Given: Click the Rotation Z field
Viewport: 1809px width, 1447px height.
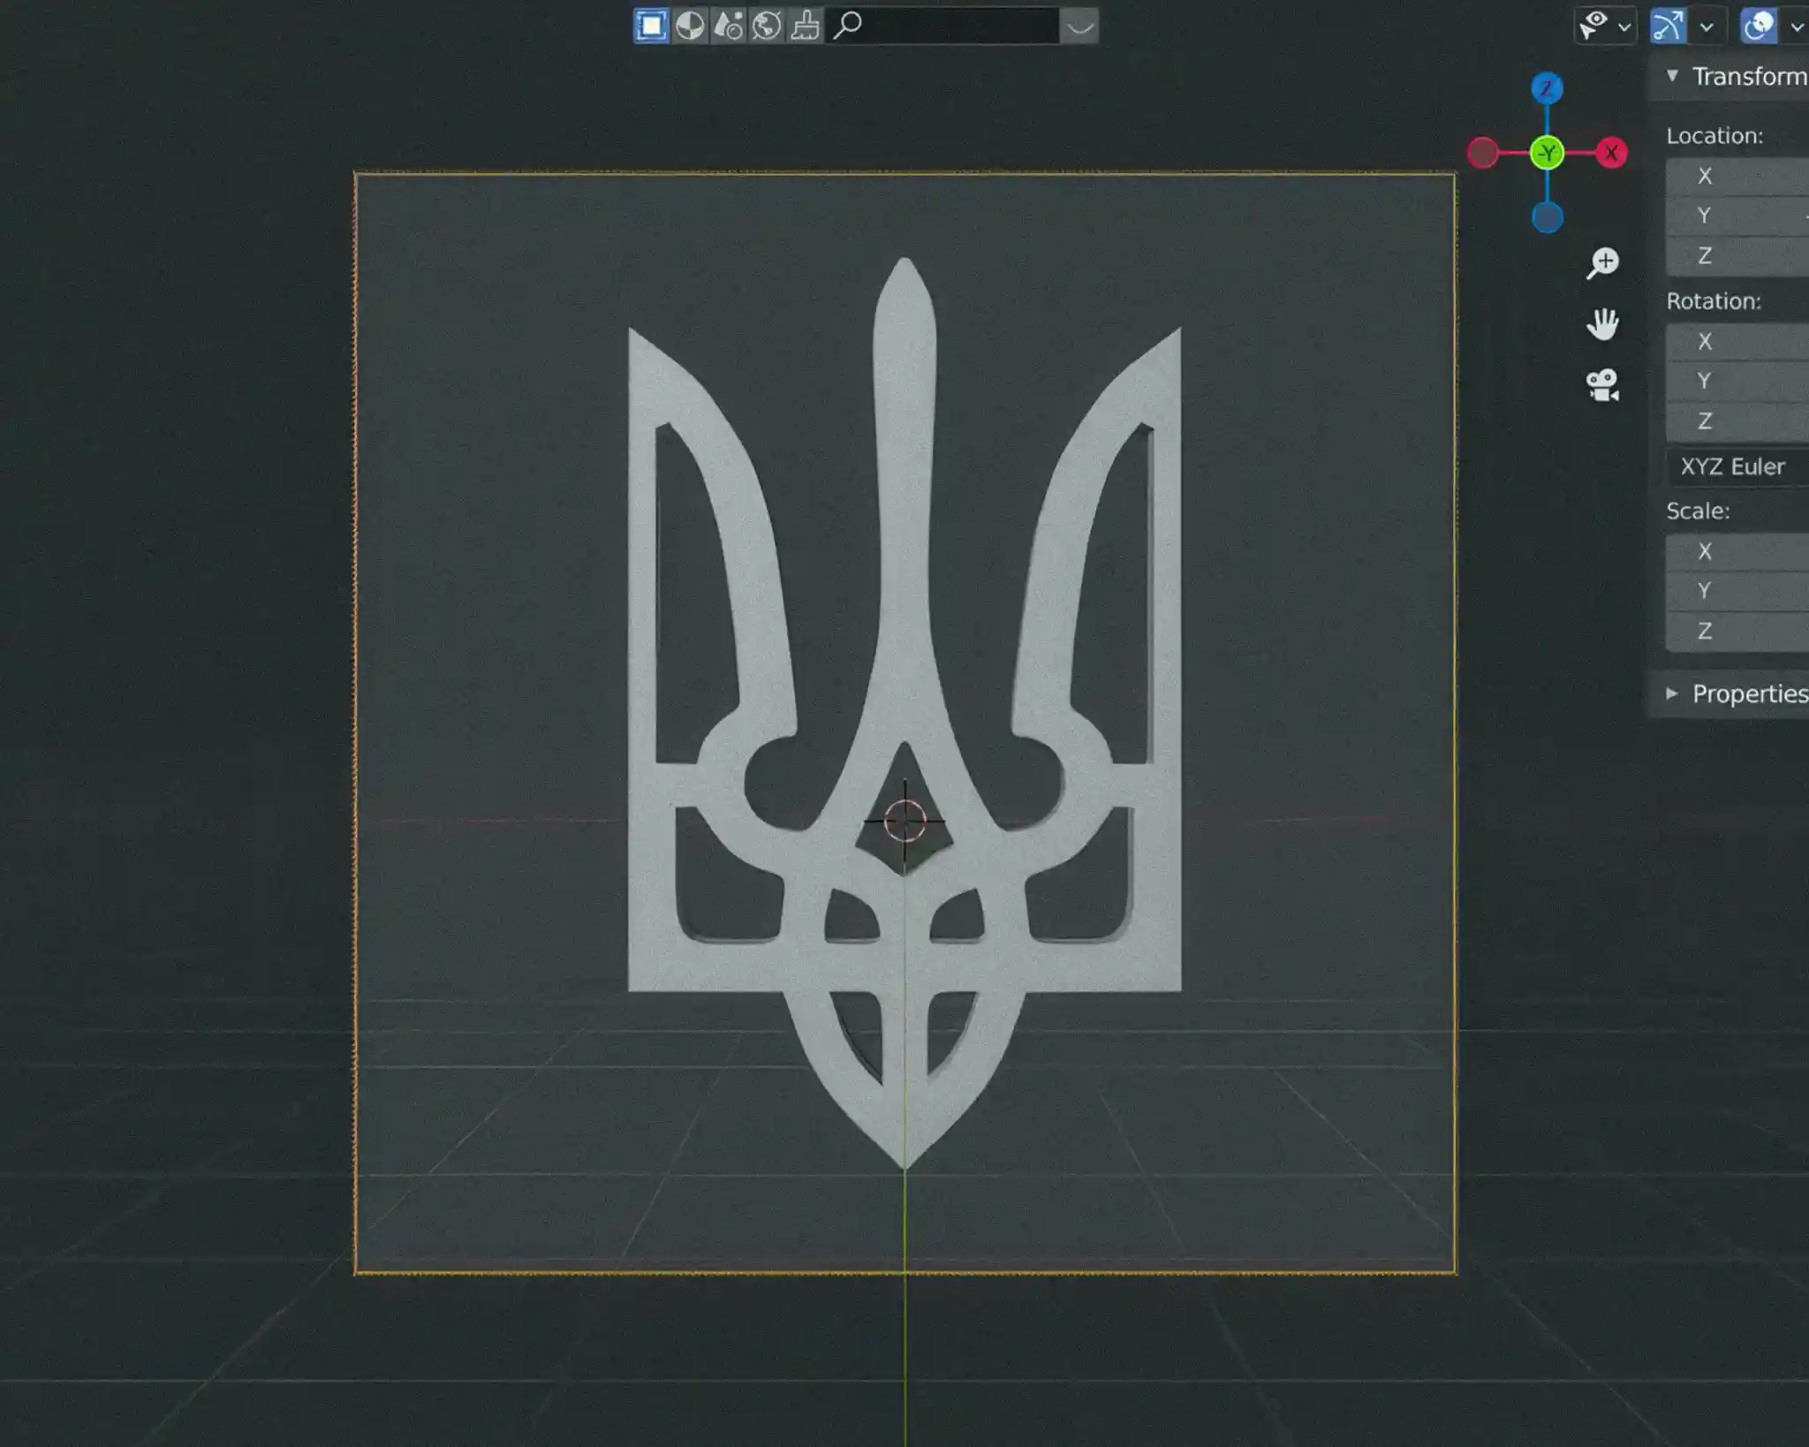Looking at the screenshot, I should 1737,421.
